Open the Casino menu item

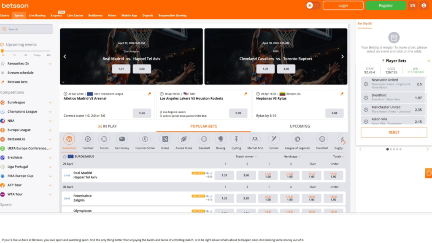coord(4,16)
